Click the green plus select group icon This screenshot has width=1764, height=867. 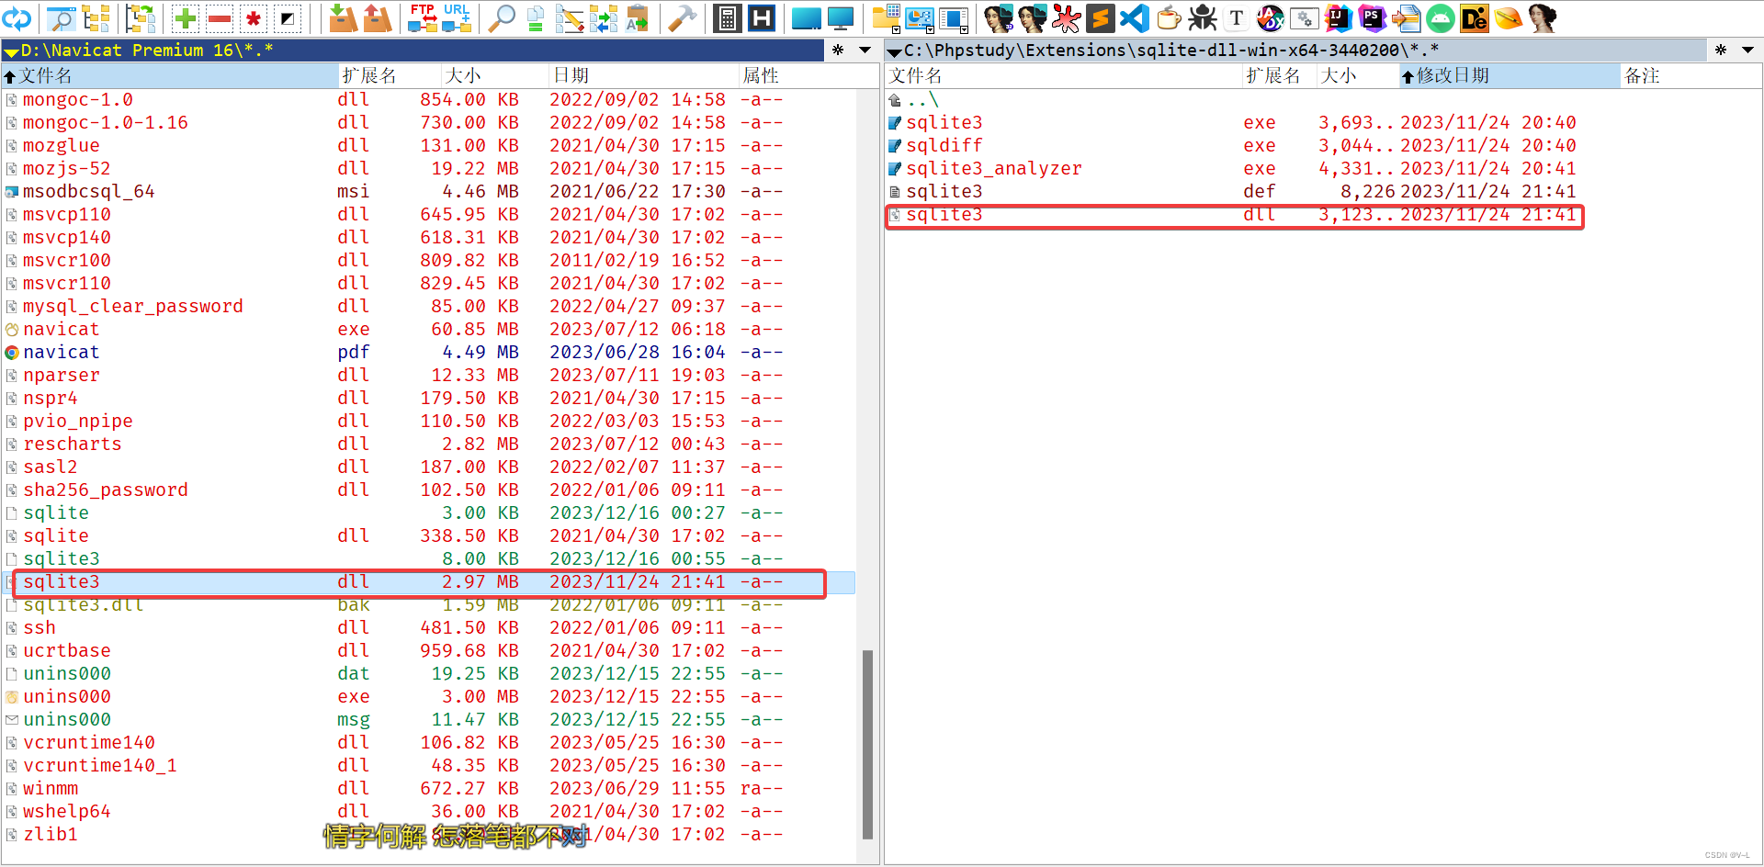click(x=186, y=17)
